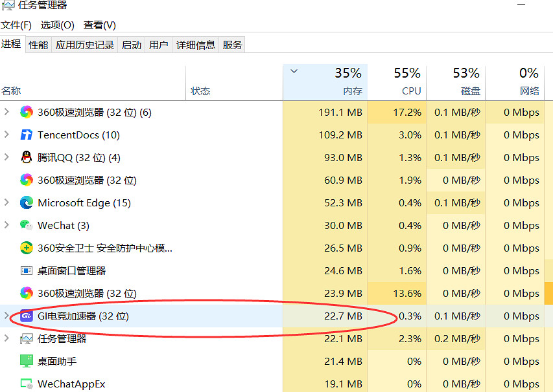The width and height of the screenshot is (553, 392).
Task: Switch to the 性能 tab
Action: [38, 45]
